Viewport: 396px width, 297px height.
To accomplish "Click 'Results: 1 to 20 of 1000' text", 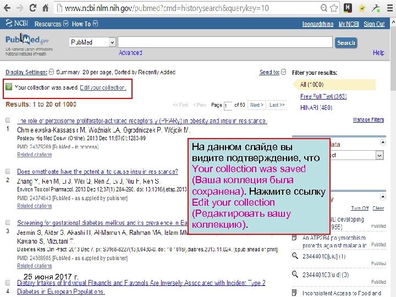I will tap(41, 105).
